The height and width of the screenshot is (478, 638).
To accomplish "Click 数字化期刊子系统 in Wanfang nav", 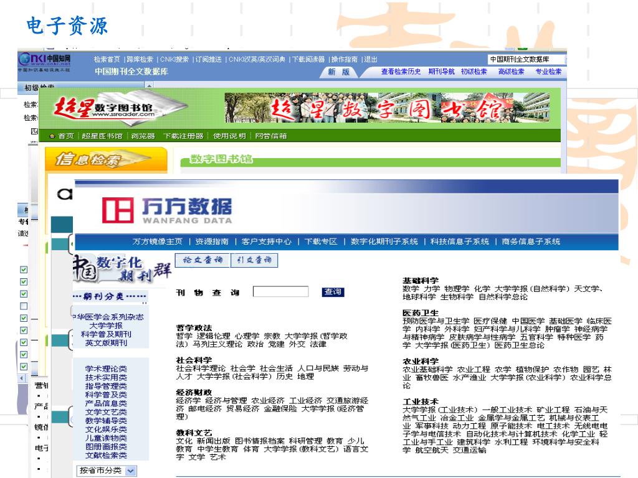I will click(384, 241).
